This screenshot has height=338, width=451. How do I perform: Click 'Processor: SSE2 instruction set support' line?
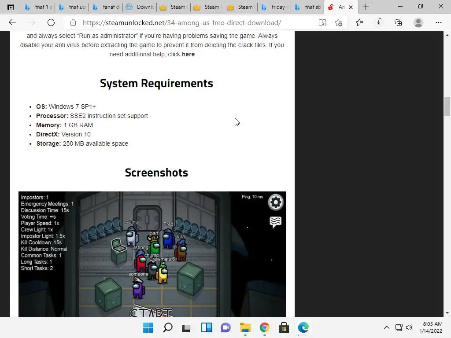pyautogui.click(x=92, y=116)
